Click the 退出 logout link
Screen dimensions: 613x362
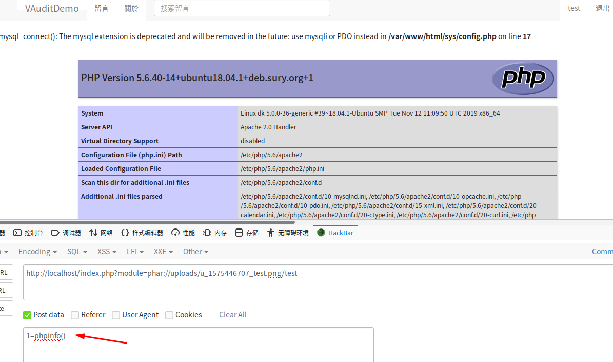602,9
